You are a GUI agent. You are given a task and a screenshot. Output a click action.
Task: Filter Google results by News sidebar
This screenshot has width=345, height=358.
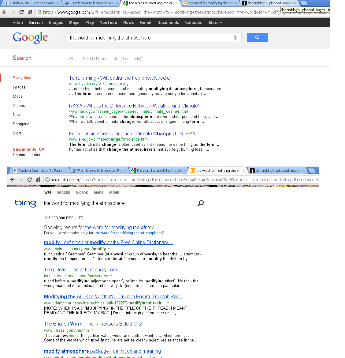click(x=17, y=115)
